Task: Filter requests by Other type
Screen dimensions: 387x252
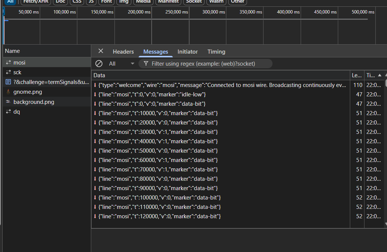Action: (238, 1)
